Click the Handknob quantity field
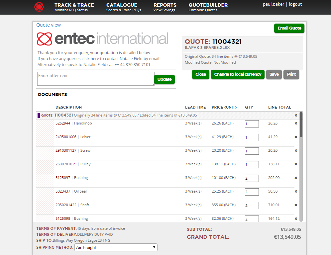Image resolution: width=331 pixels, height=255 pixels. pyautogui.click(x=252, y=124)
